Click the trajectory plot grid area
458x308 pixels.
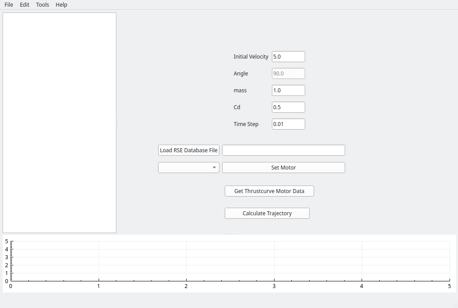(x=230, y=261)
